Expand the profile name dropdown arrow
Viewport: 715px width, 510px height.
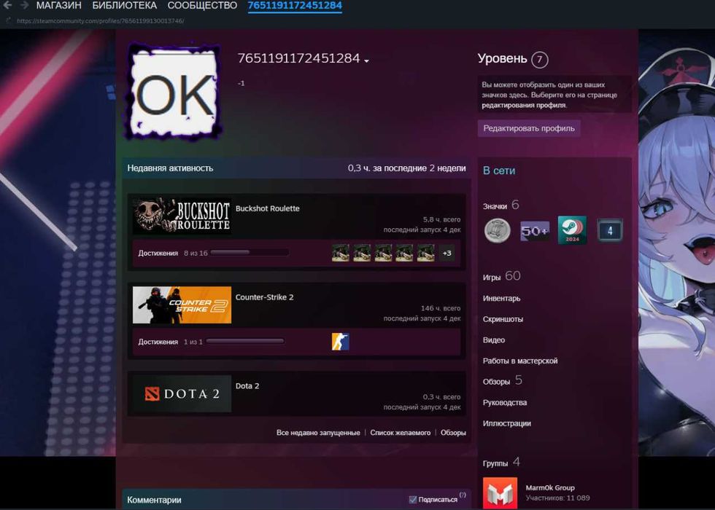(366, 60)
